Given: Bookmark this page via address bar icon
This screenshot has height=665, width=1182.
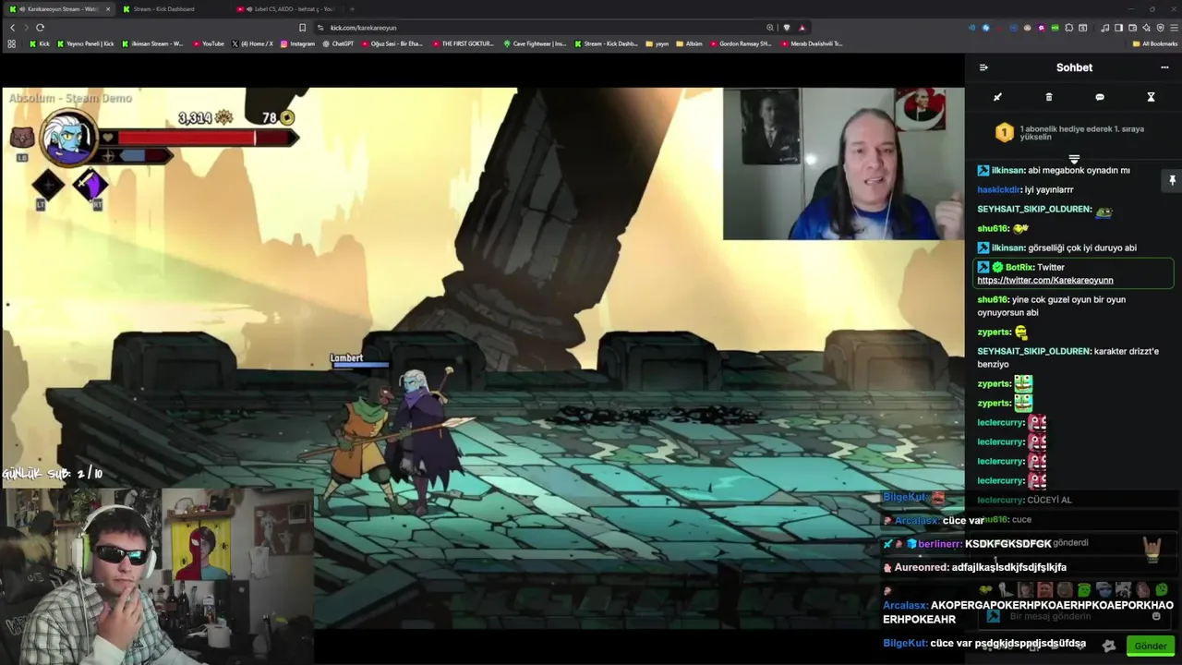Looking at the screenshot, I should coord(302,28).
